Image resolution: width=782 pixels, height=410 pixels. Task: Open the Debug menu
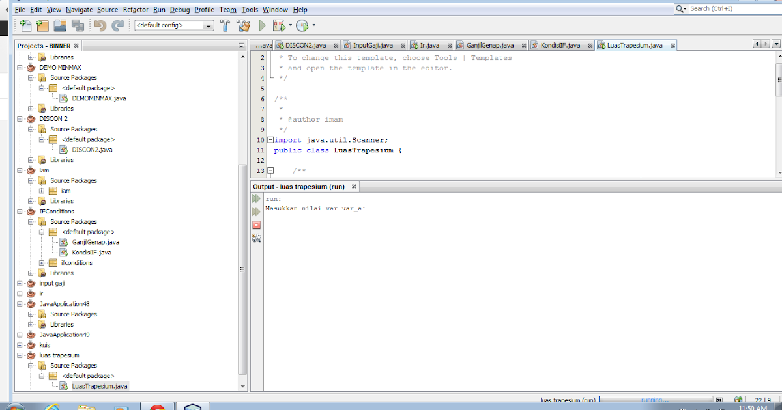(180, 10)
